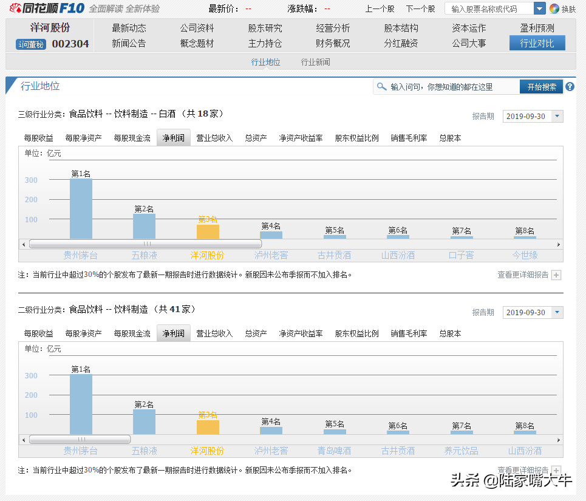This screenshot has height=501, width=586.
Task: Select 销售毛利率 tab in 白酒 section
Action: [409, 138]
